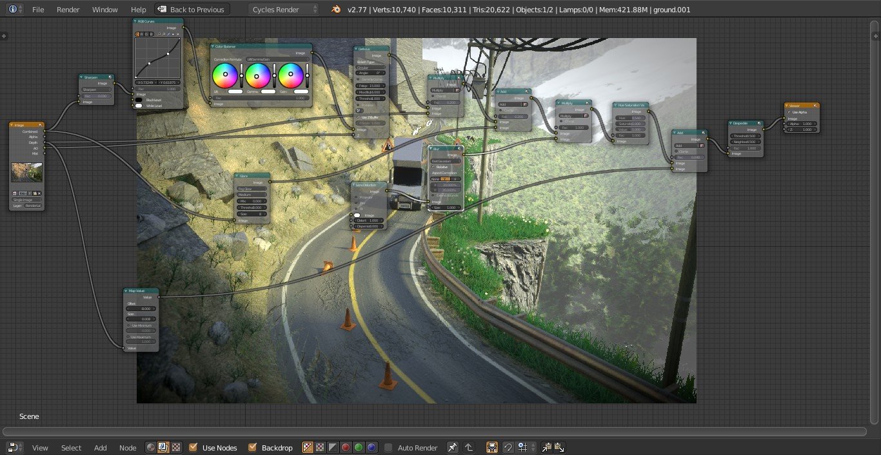Screen dimensions: 881x455
Task: Click the Blender logo icon in header
Action: 336,9
